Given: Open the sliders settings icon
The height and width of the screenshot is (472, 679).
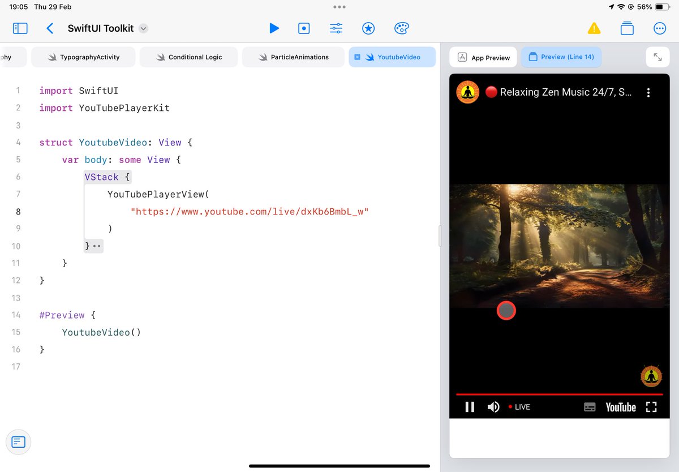Looking at the screenshot, I should (336, 28).
